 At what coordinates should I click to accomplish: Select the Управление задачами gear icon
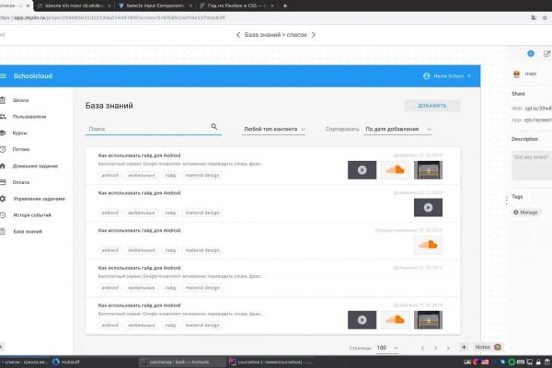pyautogui.click(x=3, y=199)
